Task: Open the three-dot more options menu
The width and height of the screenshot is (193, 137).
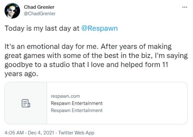Action: tap(185, 7)
